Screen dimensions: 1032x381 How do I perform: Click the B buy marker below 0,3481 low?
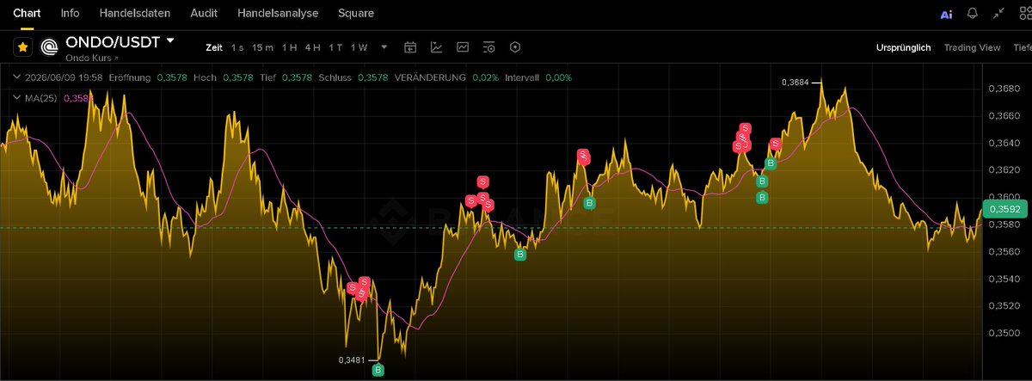[x=378, y=370]
